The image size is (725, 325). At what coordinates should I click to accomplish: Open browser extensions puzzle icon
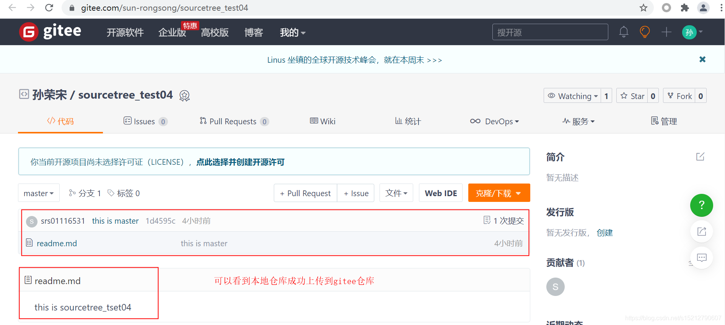(685, 8)
